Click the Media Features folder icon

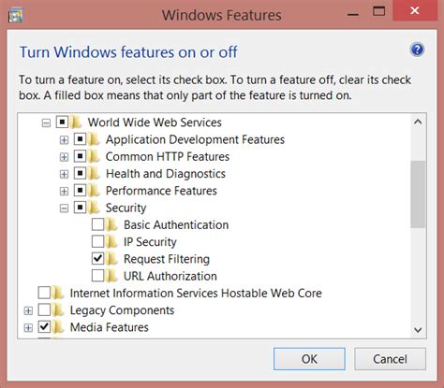[58, 327]
